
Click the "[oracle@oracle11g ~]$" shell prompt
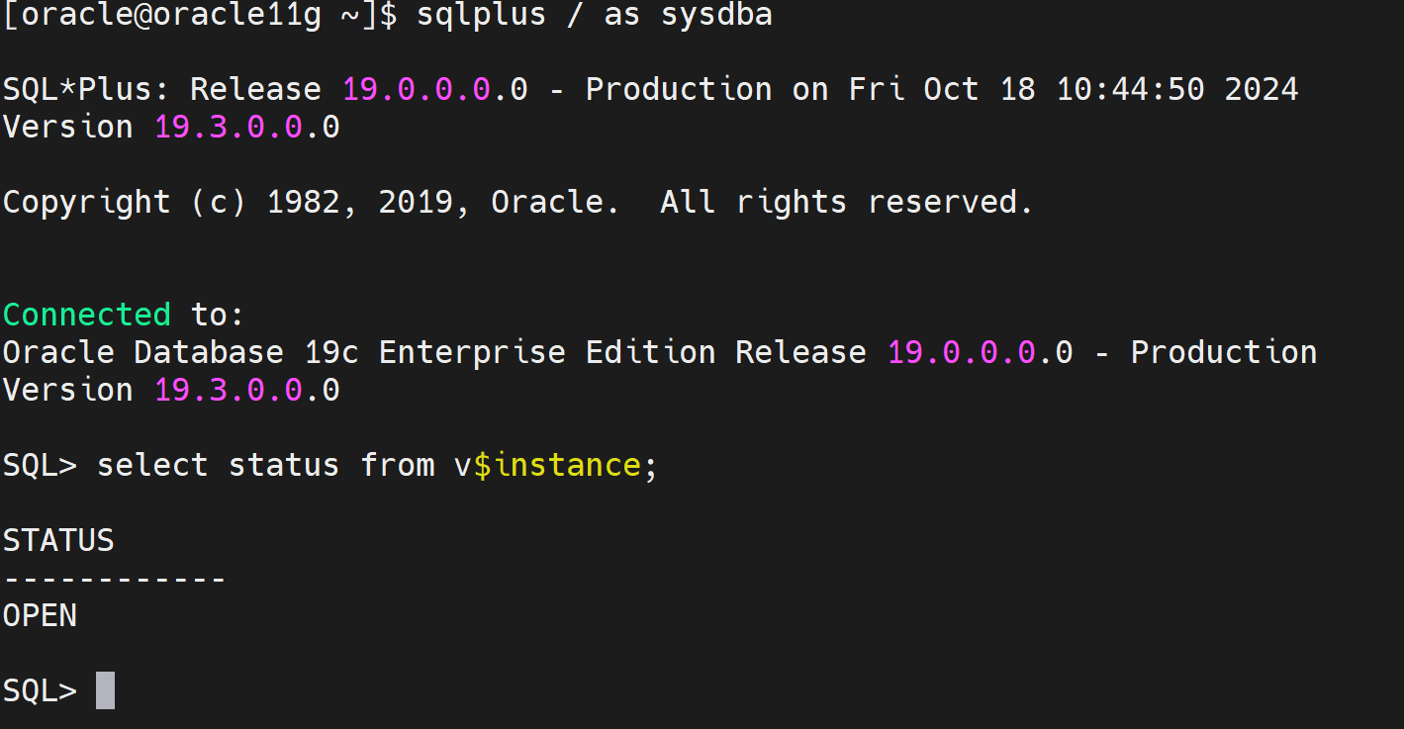(x=200, y=16)
